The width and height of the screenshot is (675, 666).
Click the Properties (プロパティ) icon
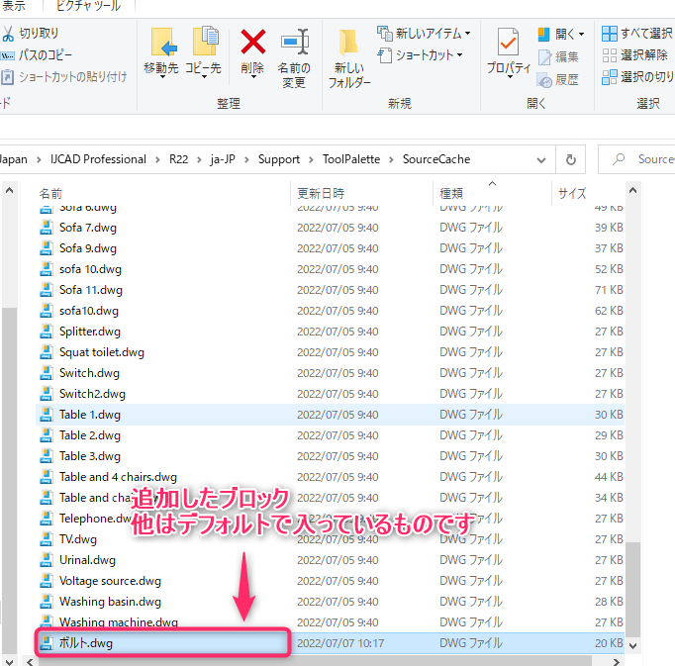pos(508,42)
